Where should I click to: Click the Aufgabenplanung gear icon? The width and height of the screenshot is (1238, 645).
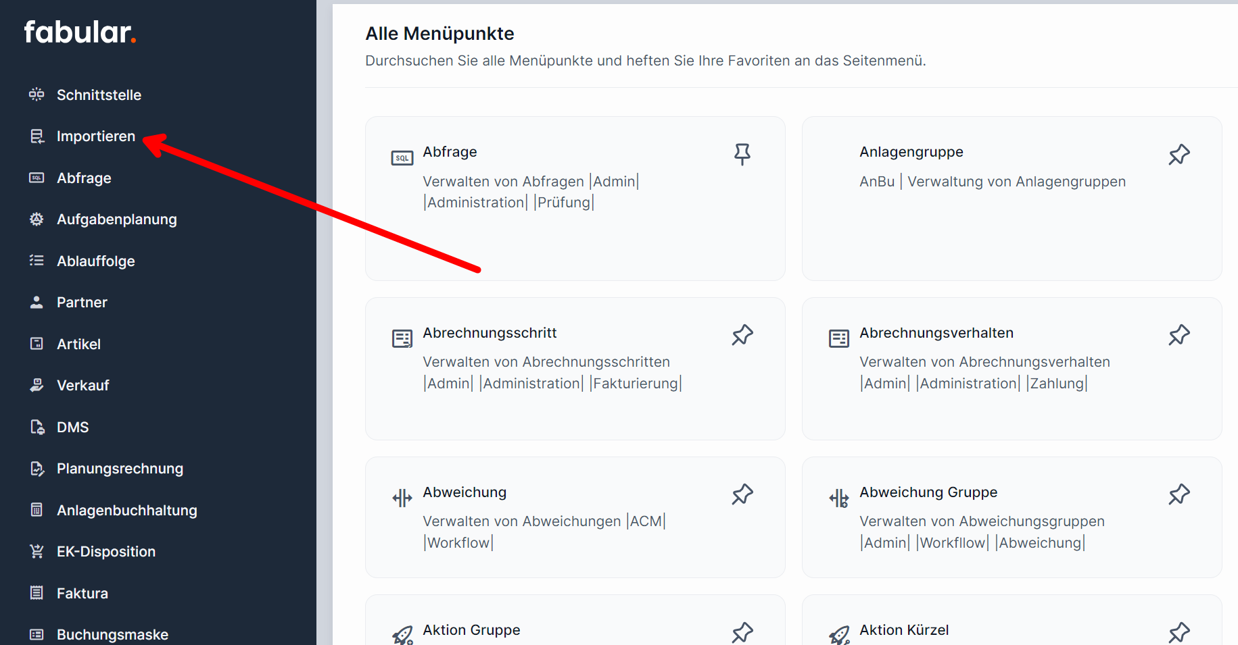pos(37,219)
